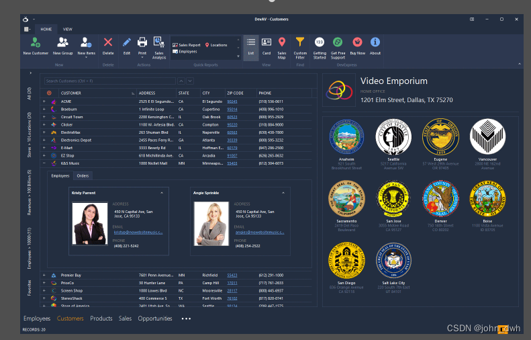Sort by the CUSTOMER column header

(x=97, y=93)
